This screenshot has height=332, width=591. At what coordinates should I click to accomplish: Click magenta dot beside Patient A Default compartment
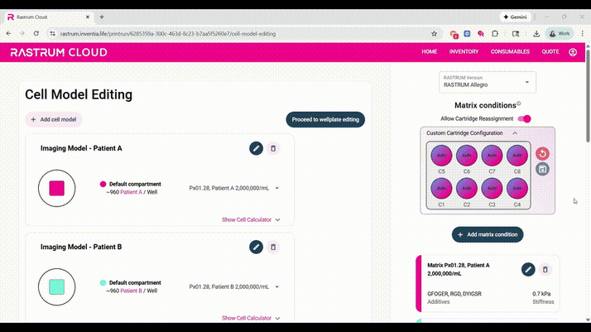click(103, 185)
